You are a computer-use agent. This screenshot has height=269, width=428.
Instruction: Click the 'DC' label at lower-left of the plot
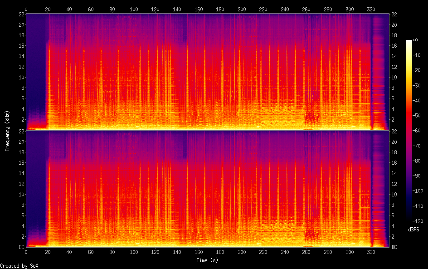[x=21, y=247]
